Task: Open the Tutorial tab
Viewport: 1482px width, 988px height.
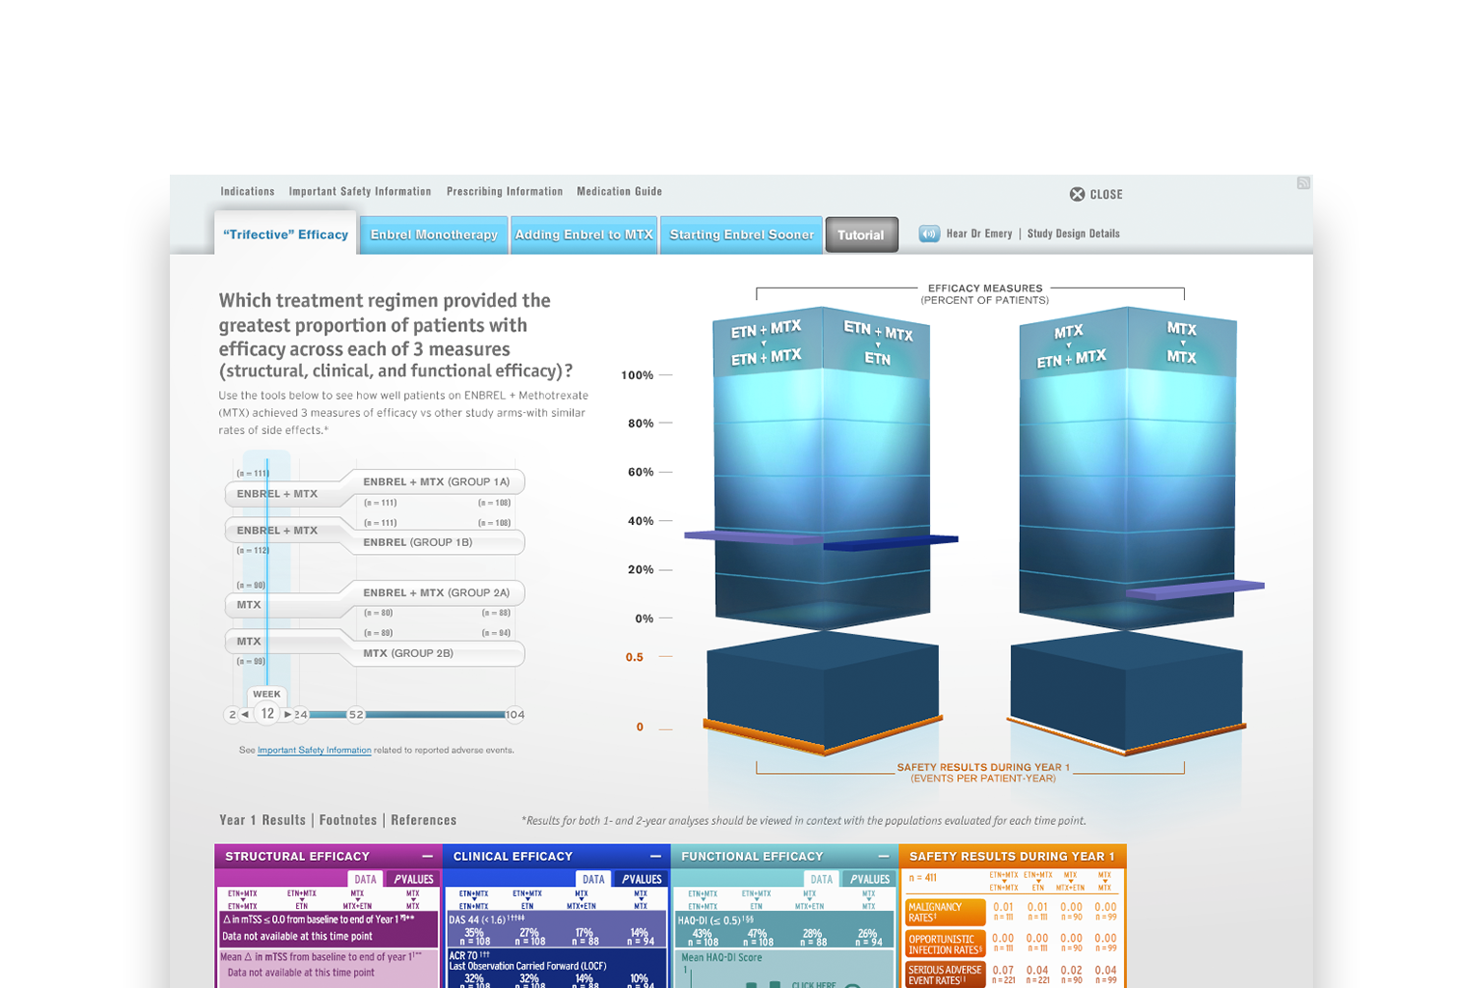Action: tap(862, 234)
